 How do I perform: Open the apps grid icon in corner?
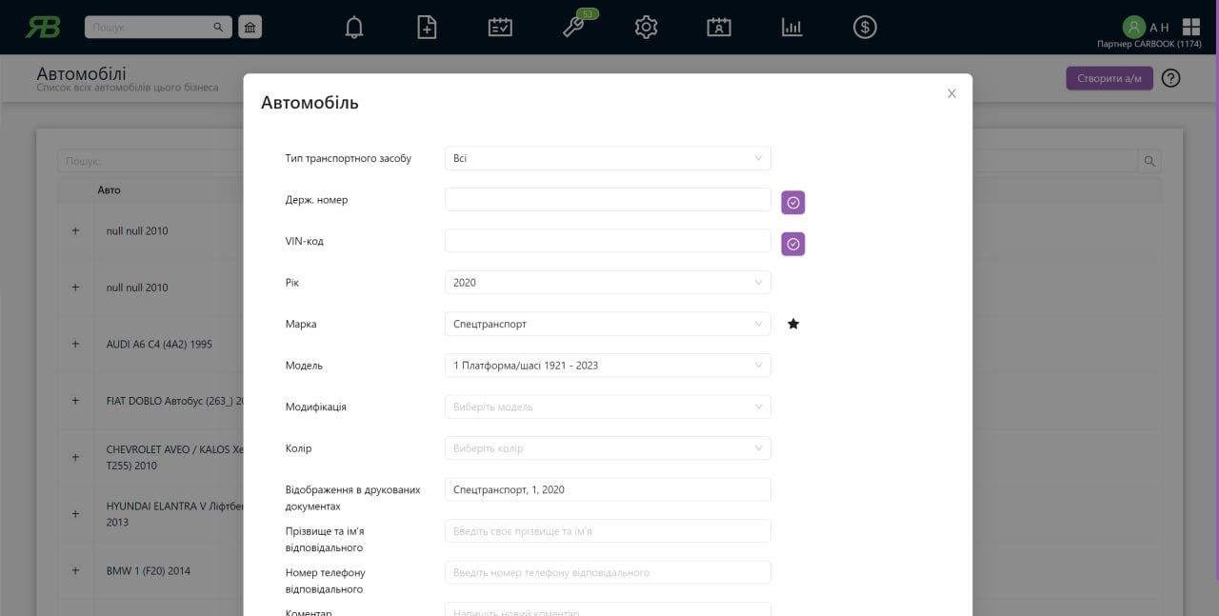(1190, 27)
